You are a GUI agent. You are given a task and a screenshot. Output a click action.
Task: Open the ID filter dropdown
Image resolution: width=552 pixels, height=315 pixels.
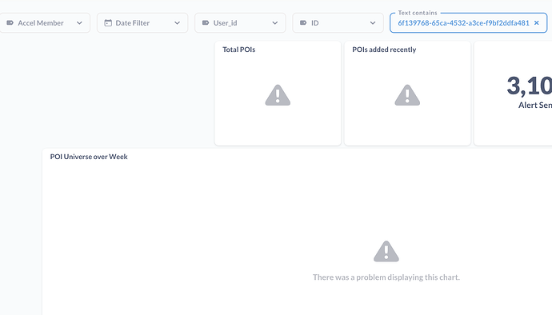[x=338, y=23]
